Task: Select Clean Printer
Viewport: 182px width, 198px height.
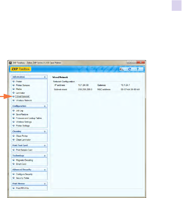Action: click(x=22, y=136)
